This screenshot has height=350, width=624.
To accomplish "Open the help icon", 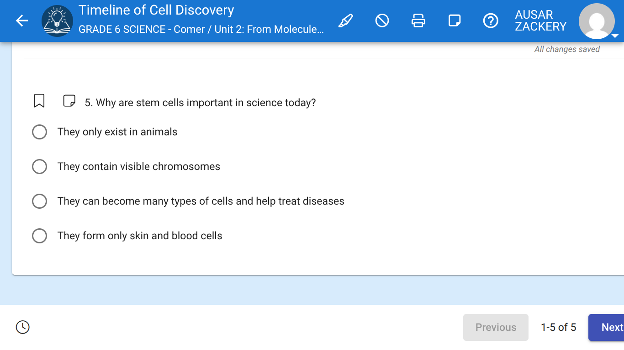I will point(491,21).
